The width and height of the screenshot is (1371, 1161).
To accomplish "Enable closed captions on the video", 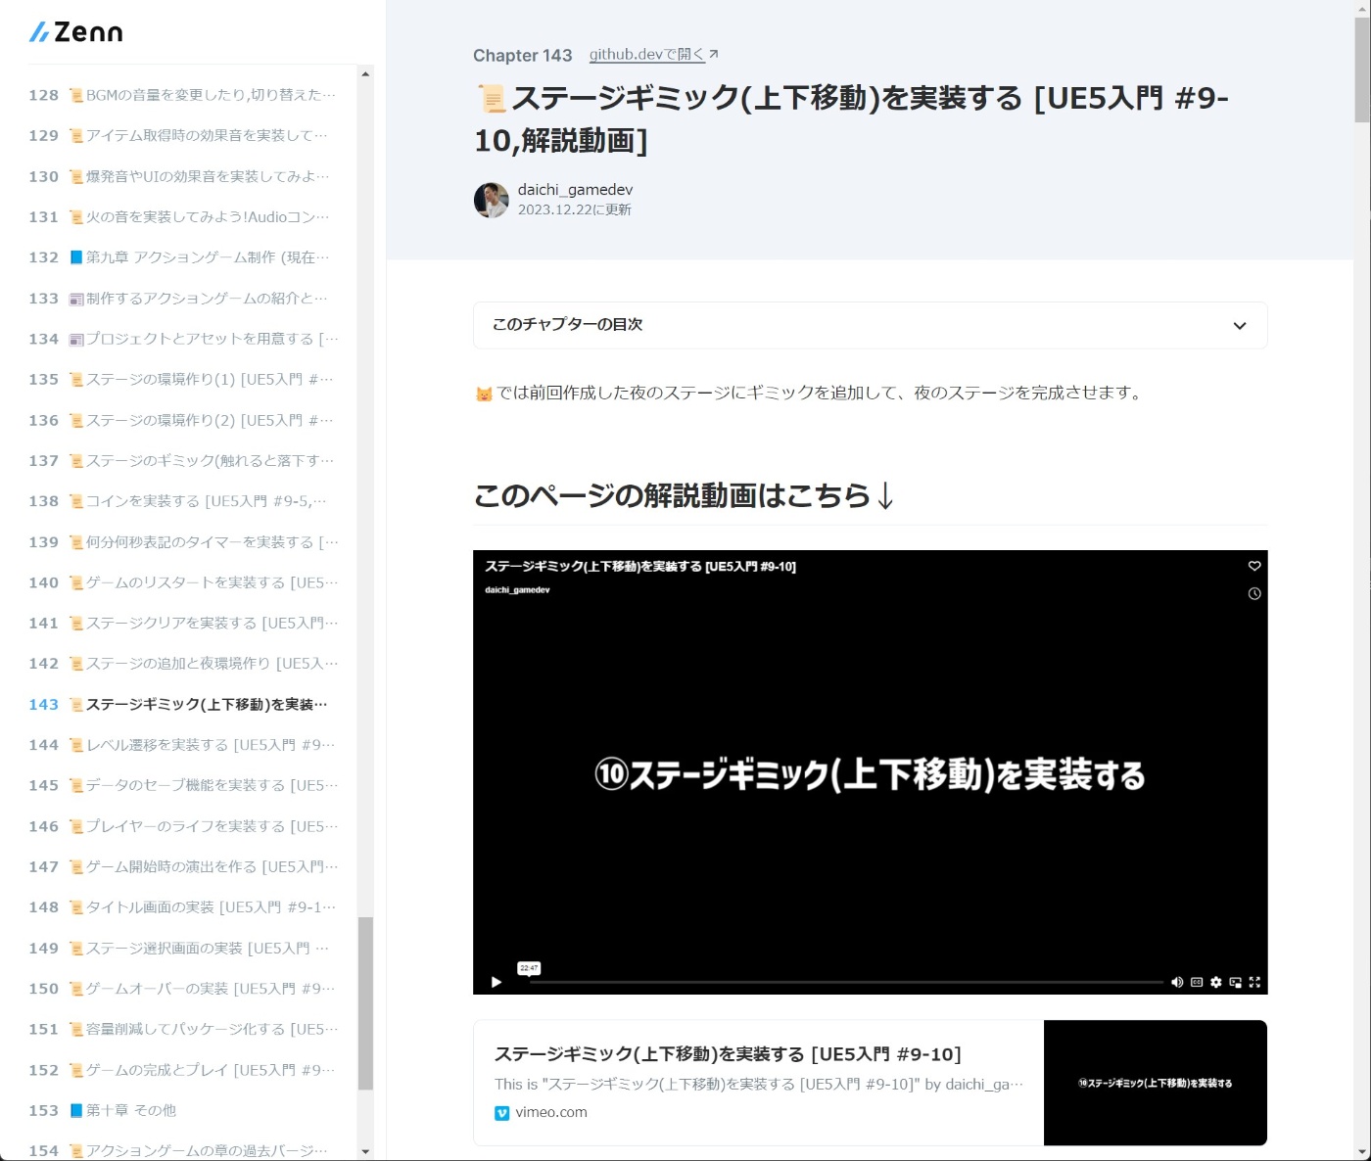I will (x=1196, y=982).
